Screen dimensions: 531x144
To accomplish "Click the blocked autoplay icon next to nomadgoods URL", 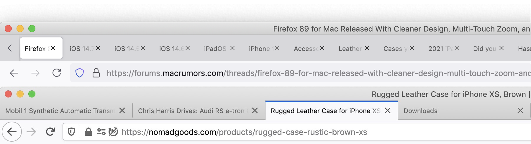I will [113, 132].
